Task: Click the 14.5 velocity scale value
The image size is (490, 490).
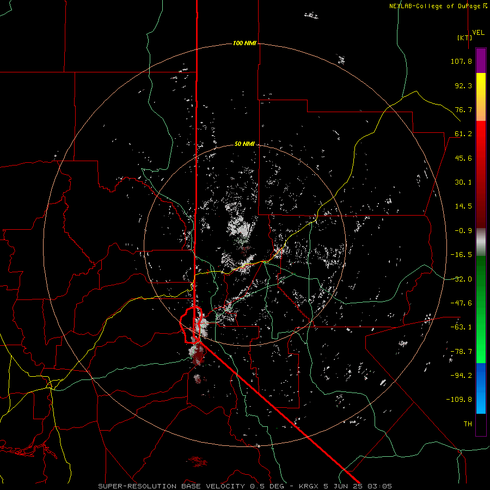Action: (463, 206)
